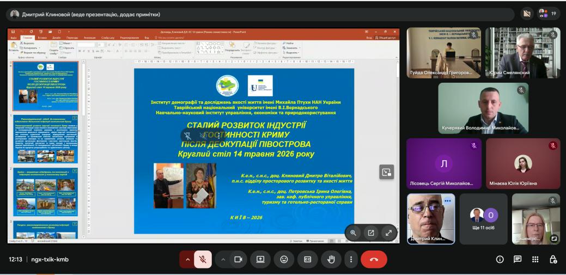Select the Вставка ribbon tab in PowerPoint
The width and height of the screenshot is (566, 275).
pyautogui.click(x=42, y=38)
